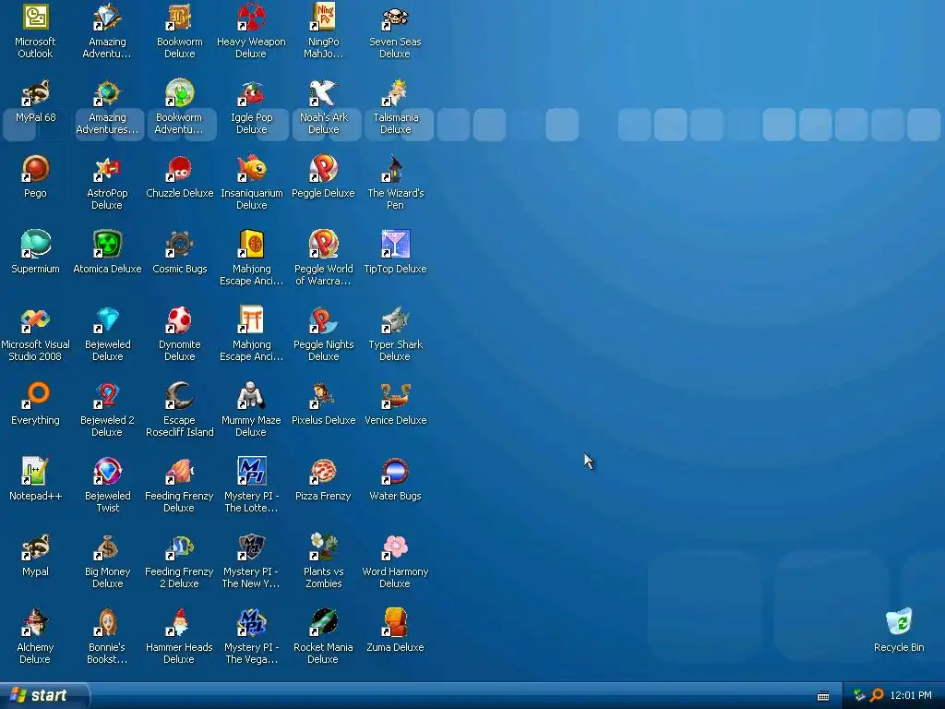Click the taskbar clock showing 12:01 PM
The image size is (945, 709).
pos(910,695)
